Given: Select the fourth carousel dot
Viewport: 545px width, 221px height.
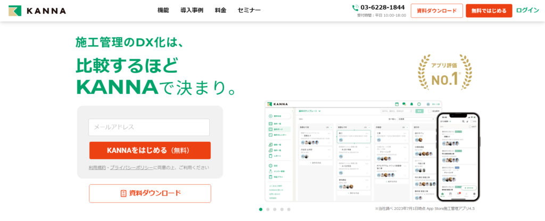Looking at the screenshot, I should [282, 209].
